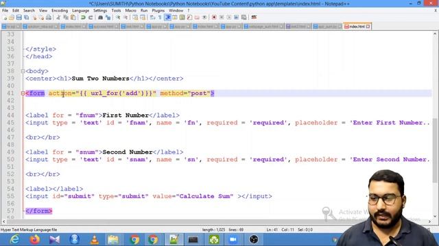
Task: Click the Zoom Out toolbar icon
Action: [x=126, y=17]
